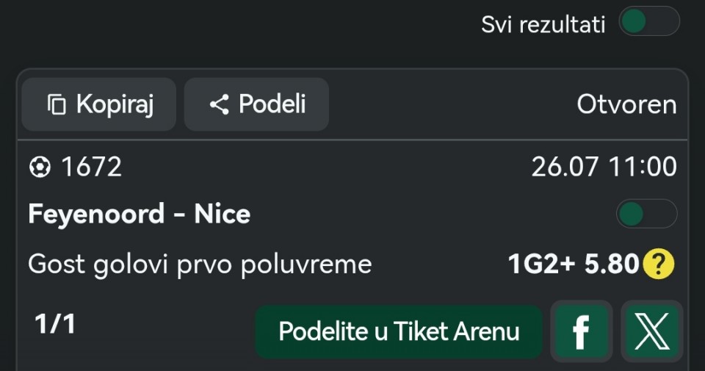Click the Otvoren ticket status

[x=626, y=104]
